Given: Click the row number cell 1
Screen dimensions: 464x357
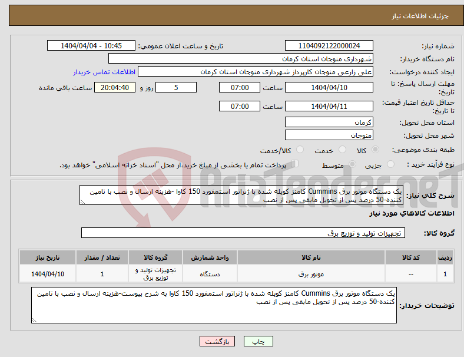Looking at the screenshot, I should [x=445, y=274].
